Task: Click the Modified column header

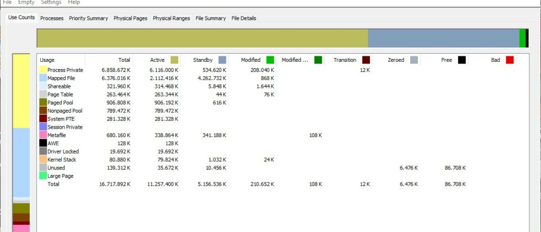Action: click(x=253, y=60)
